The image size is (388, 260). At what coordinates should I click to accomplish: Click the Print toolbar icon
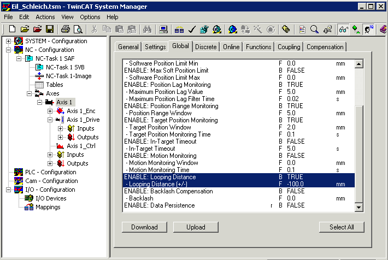coord(66,29)
